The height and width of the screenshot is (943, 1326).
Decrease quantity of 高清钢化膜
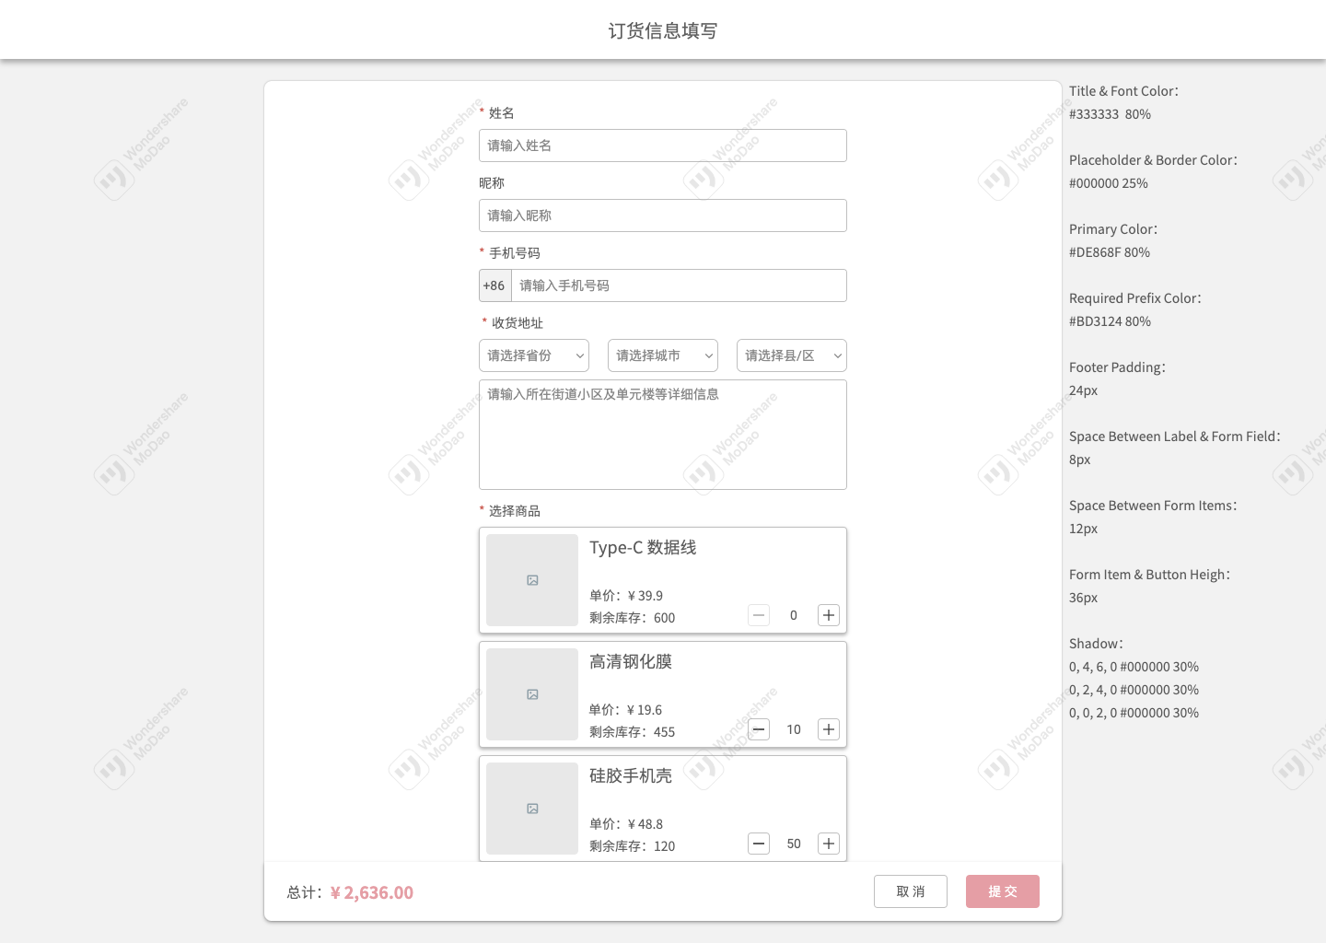click(x=759, y=729)
